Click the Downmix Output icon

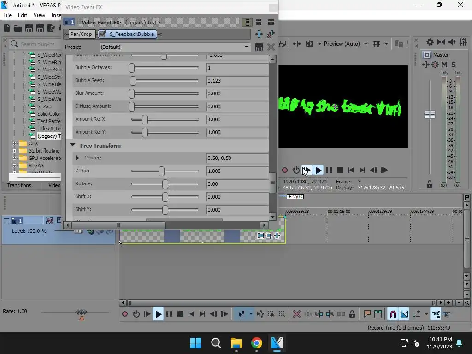[441, 42]
